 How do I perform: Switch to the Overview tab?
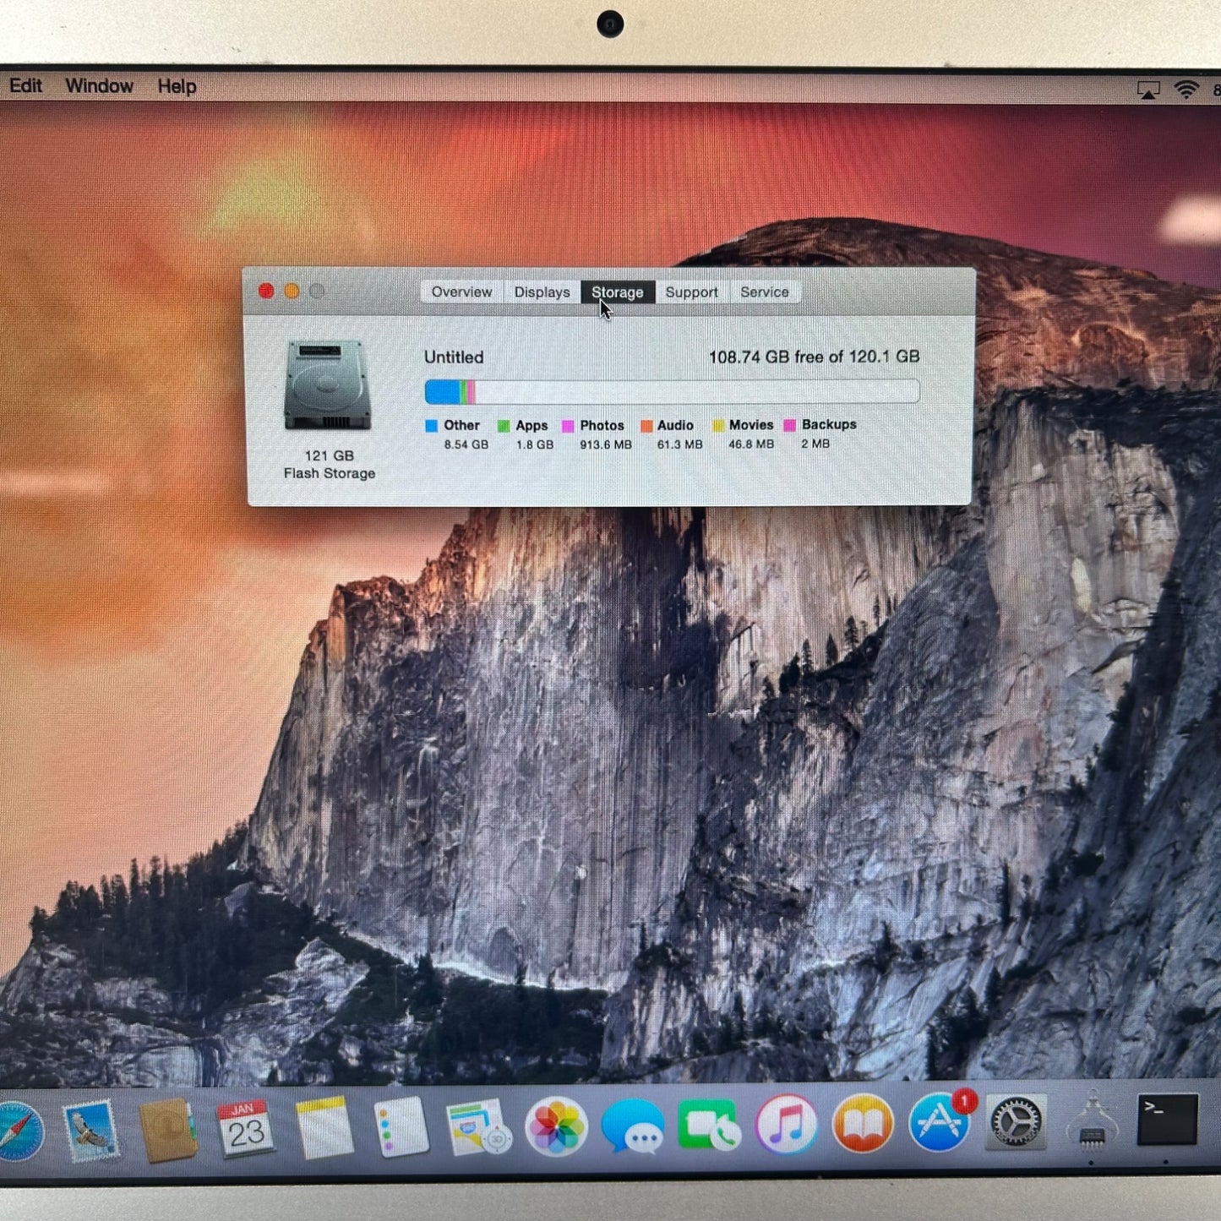[x=461, y=292]
